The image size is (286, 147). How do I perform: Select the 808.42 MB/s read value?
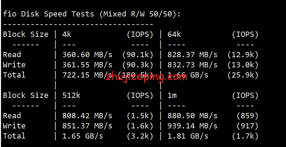pos(87,116)
